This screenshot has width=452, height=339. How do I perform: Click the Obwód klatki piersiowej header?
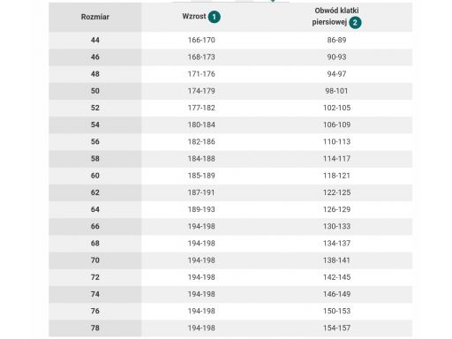tap(336, 17)
